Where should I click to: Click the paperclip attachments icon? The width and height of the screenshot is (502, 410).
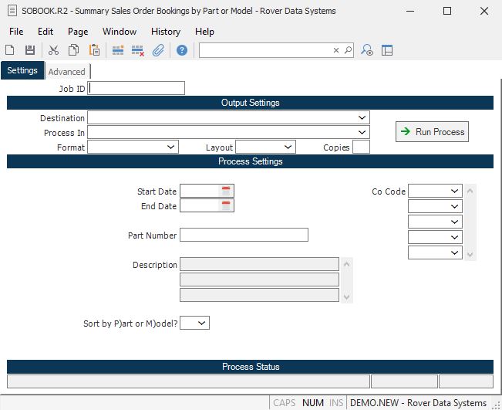pyautogui.click(x=158, y=50)
